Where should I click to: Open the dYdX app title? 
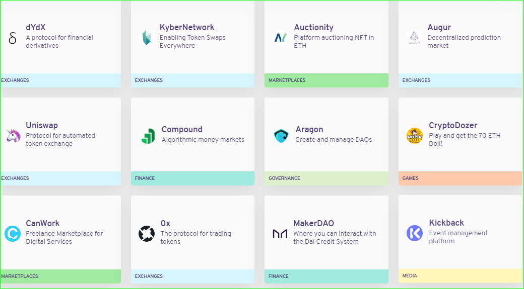[35, 27]
